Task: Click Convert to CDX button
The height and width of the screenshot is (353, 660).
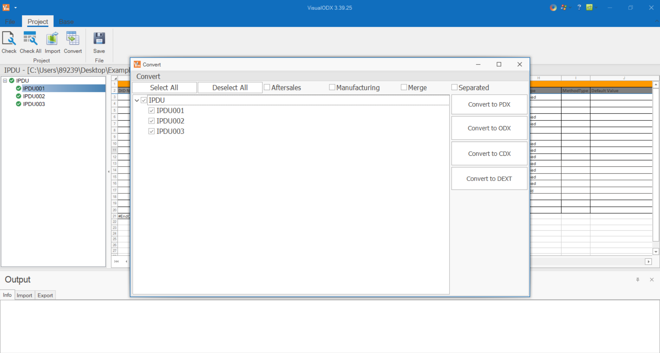Action: coord(489,154)
